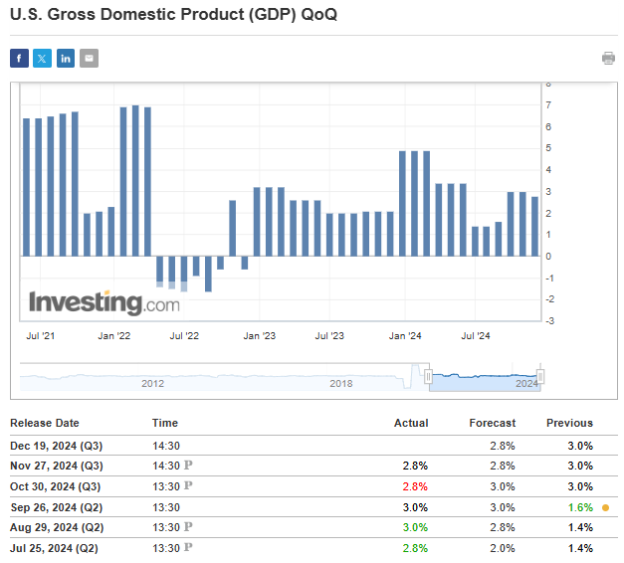
Task: Select the Previous column header
Action: coord(569,423)
